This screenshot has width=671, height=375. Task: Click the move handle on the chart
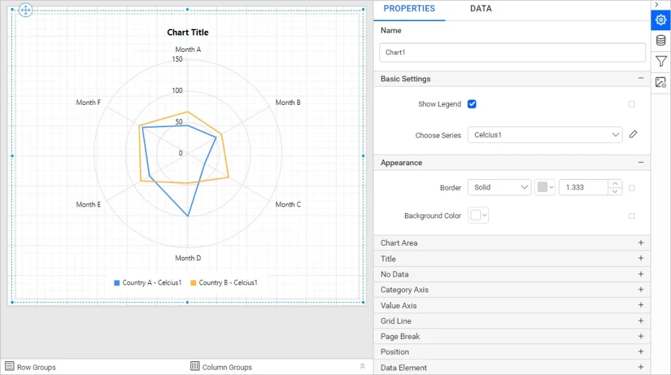coord(25,10)
